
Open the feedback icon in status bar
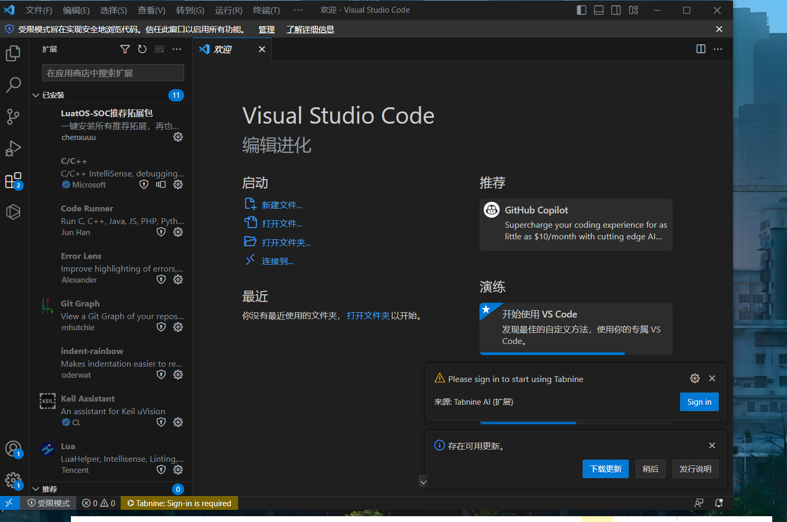click(x=699, y=503)
